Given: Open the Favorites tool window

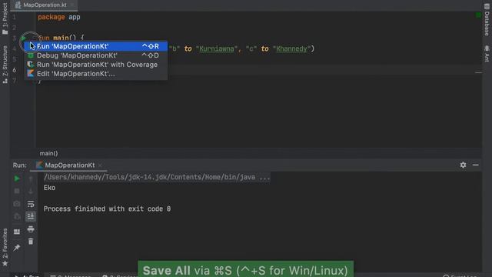Looking at the screenshot, I should click(5, 247).
